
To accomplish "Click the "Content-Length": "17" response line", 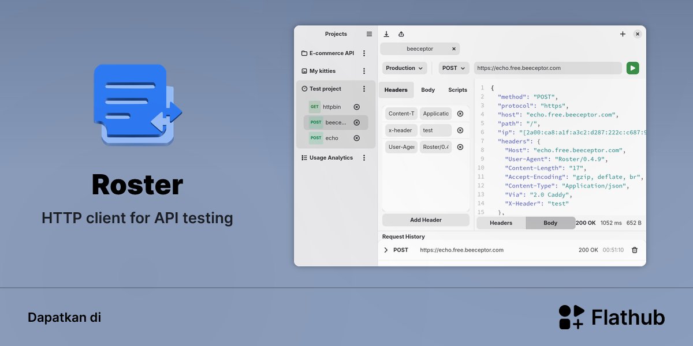I will tap(545, 168).
